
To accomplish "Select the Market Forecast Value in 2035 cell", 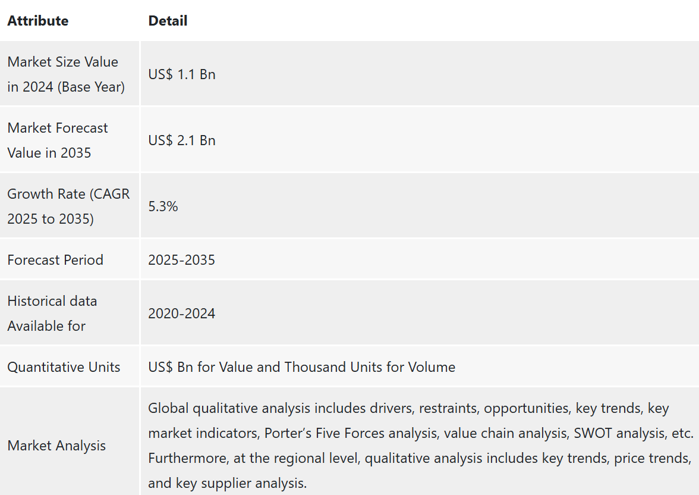I will (70, 140).
